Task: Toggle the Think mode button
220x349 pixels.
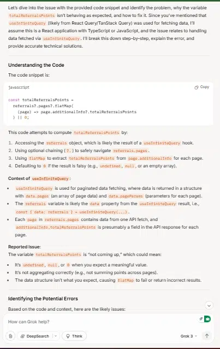Action: [74, 336]
